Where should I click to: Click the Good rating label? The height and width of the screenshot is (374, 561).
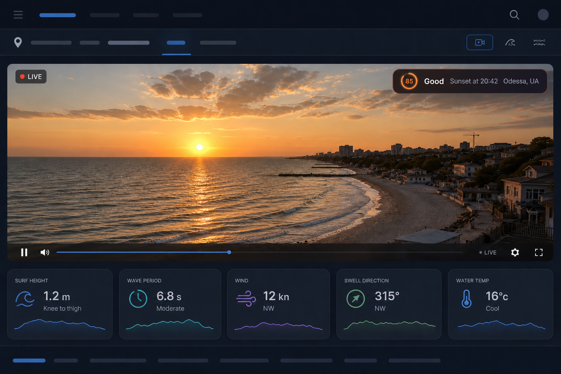434,81
